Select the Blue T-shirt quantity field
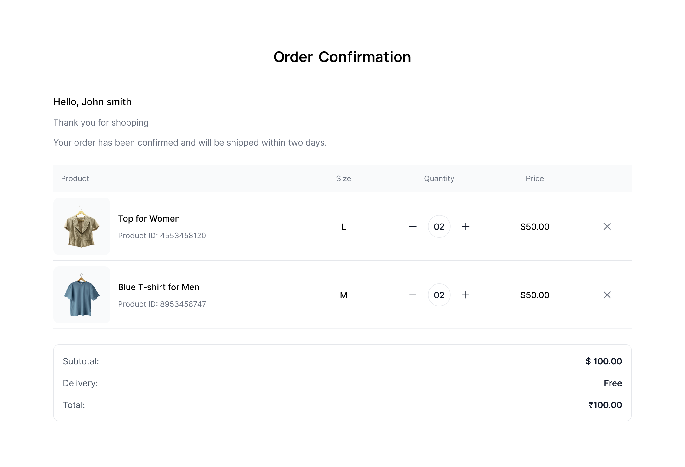685x467 pixels. click(x=439, y=295)
